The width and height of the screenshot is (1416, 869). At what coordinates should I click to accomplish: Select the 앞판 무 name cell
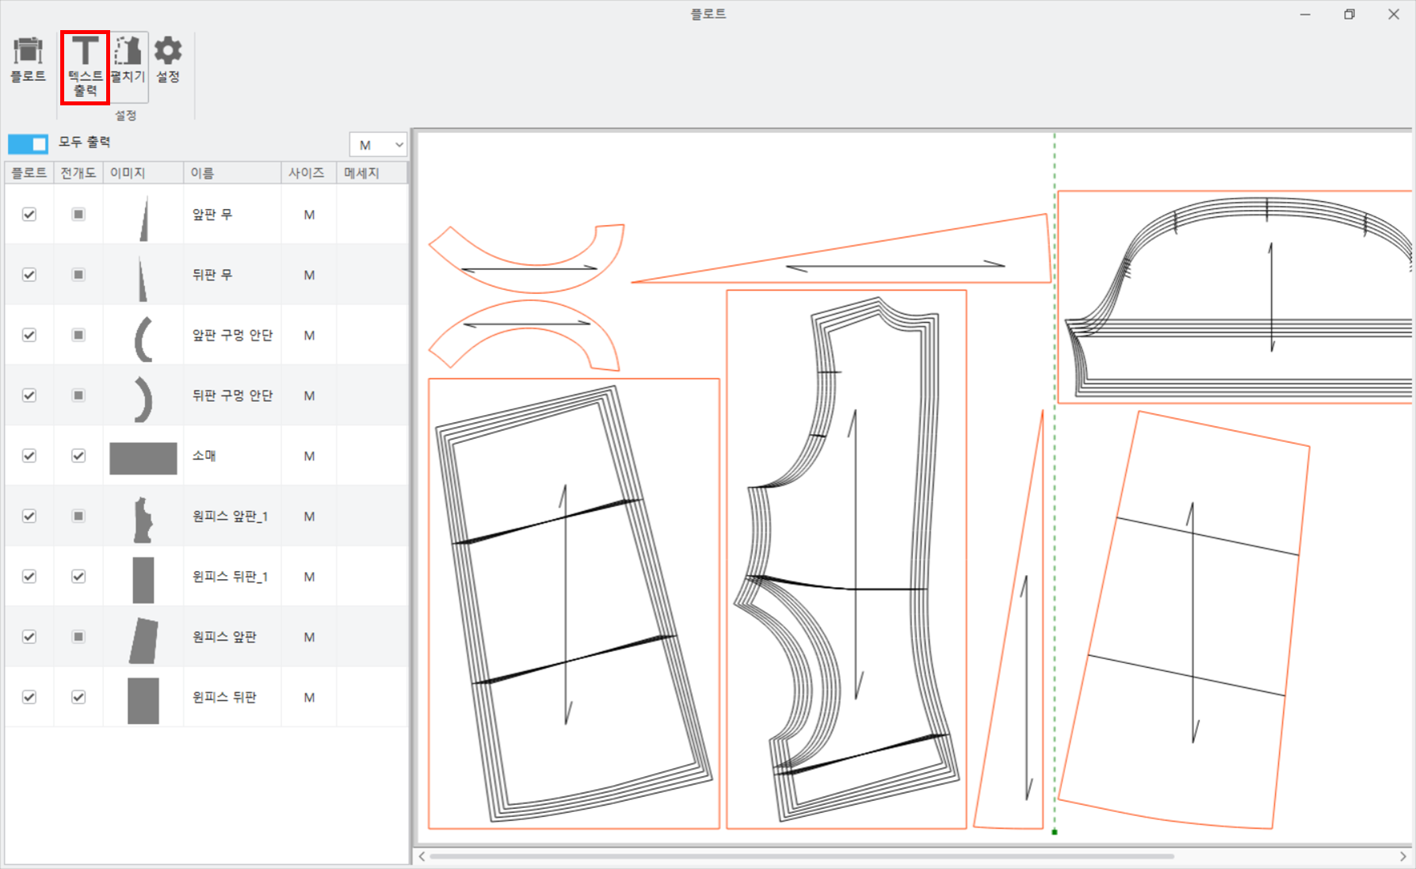232,215
